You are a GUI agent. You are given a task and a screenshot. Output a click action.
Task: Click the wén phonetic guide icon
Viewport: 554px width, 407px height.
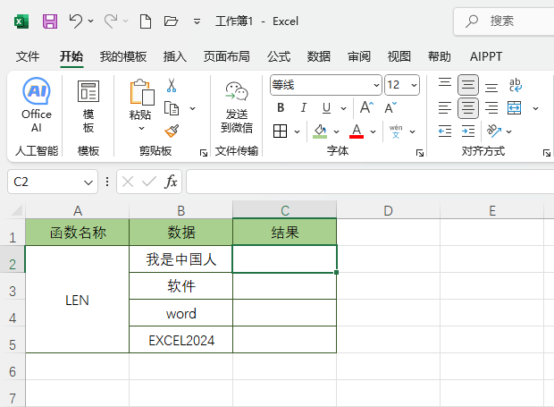point(396,131)
